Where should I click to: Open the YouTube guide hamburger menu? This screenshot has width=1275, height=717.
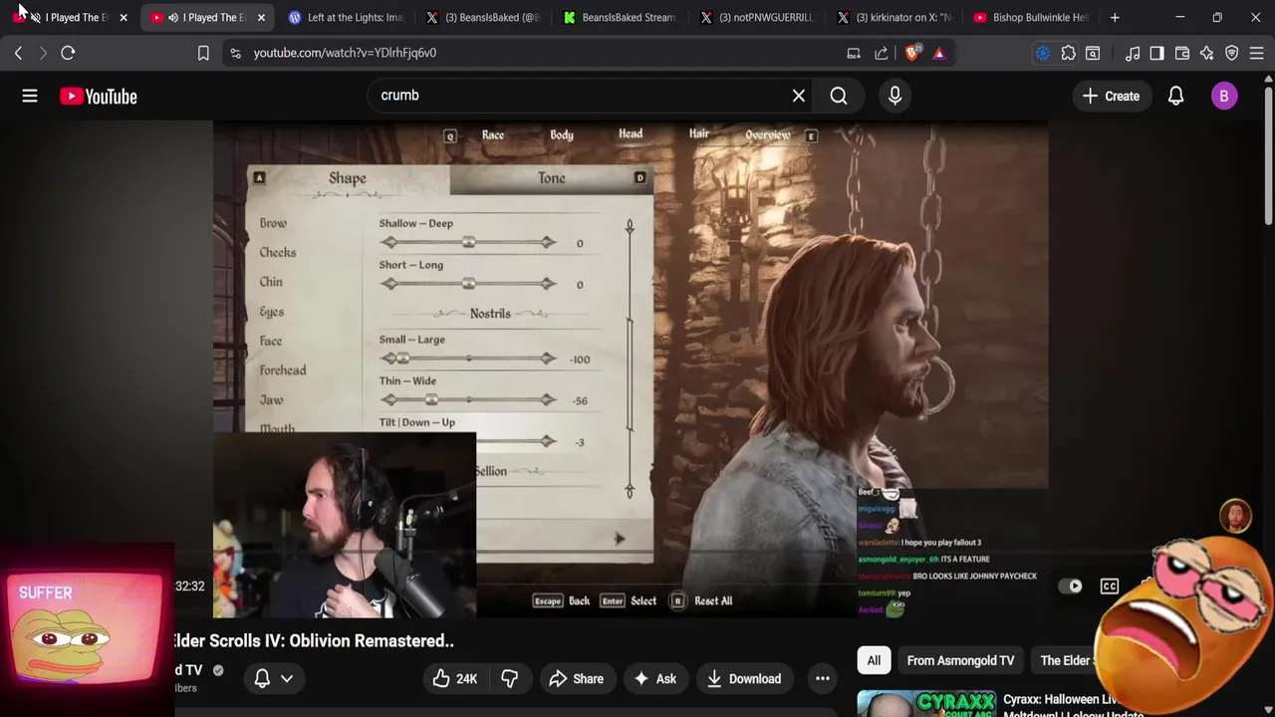coord(30,96)
